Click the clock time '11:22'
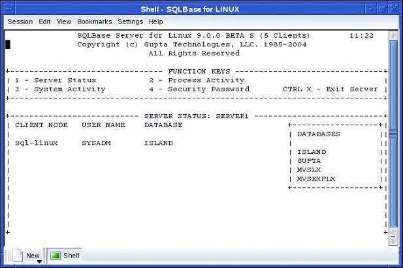The image size is (403, 268). click(361, 36)
